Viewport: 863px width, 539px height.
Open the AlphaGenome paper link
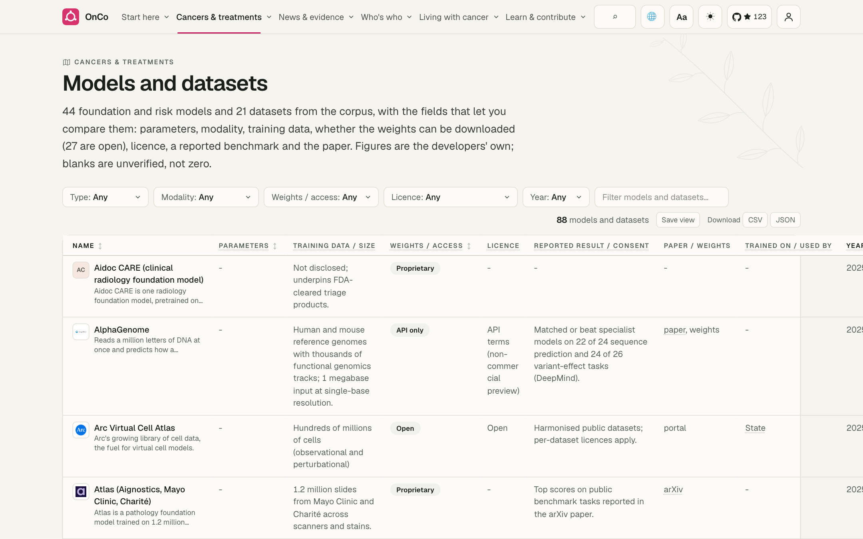[674, 330]
